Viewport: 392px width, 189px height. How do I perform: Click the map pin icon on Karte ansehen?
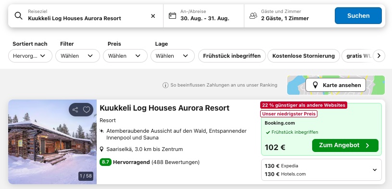tap(315, 85)
